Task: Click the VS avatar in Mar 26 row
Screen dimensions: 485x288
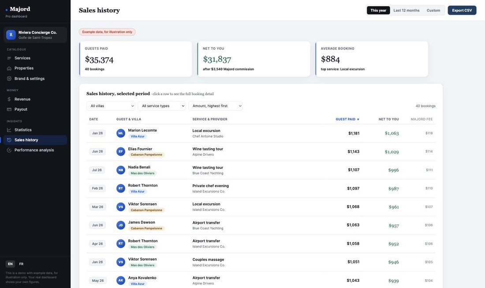Action: point(121,207)
